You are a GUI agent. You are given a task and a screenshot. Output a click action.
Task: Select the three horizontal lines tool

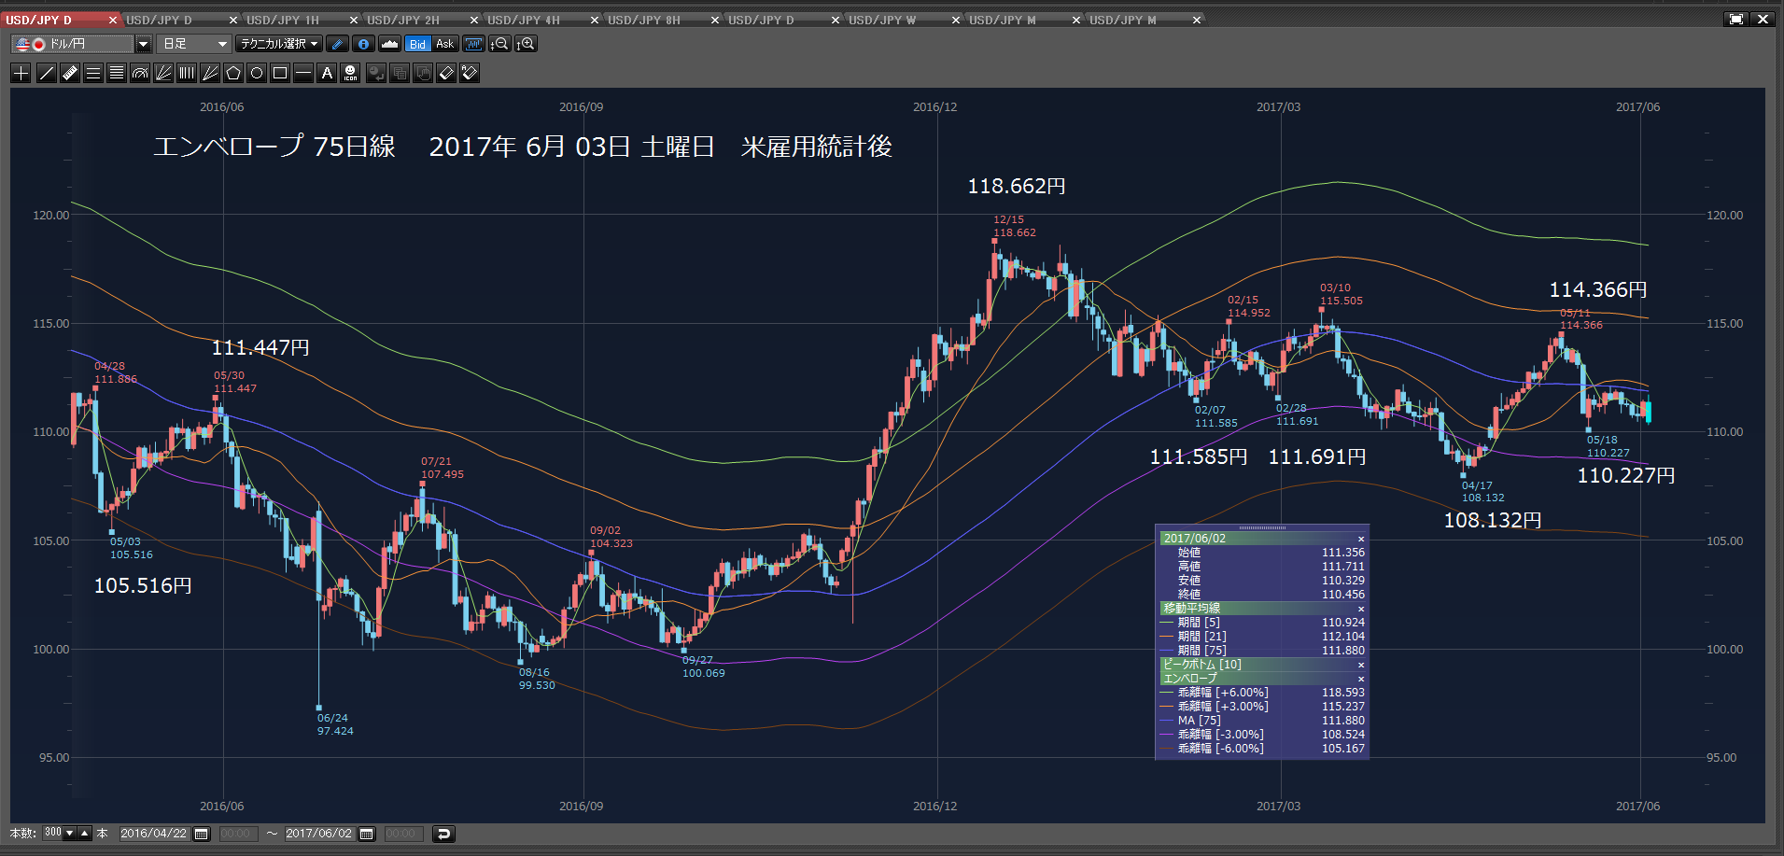tap(92, 73)
